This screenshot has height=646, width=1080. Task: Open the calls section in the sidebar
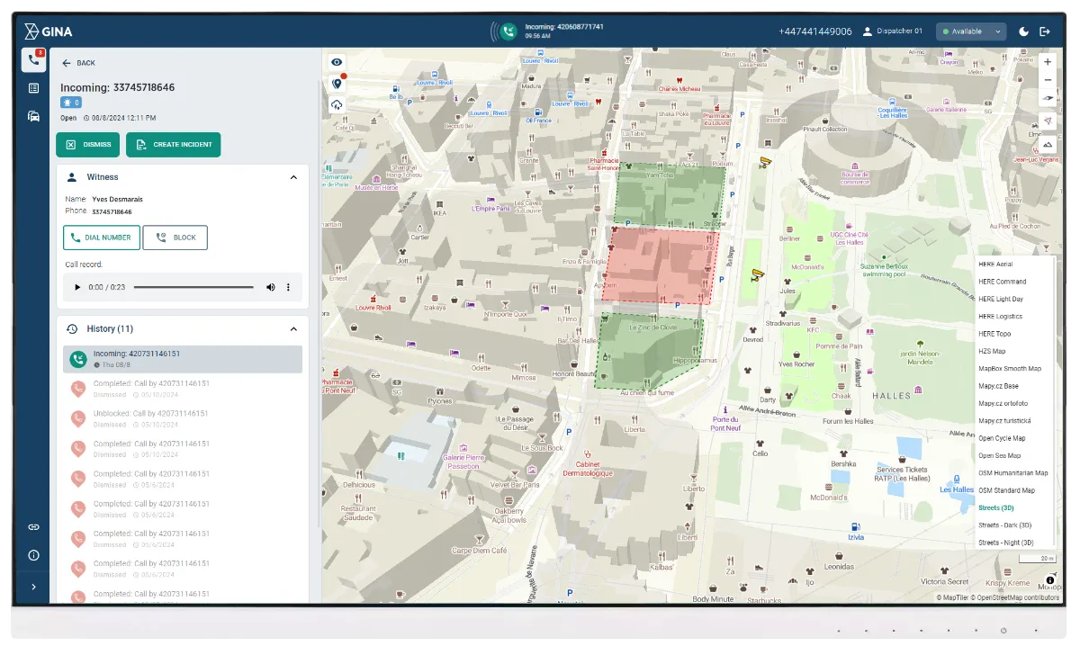tap(34, 60)
